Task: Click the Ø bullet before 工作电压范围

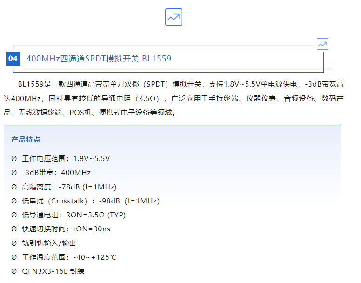Action: (14, 158)
